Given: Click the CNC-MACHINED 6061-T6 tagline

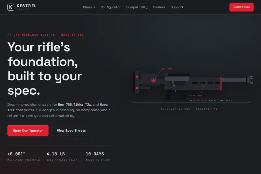Looking at the screenshot, I should click(x=46, y=35).
